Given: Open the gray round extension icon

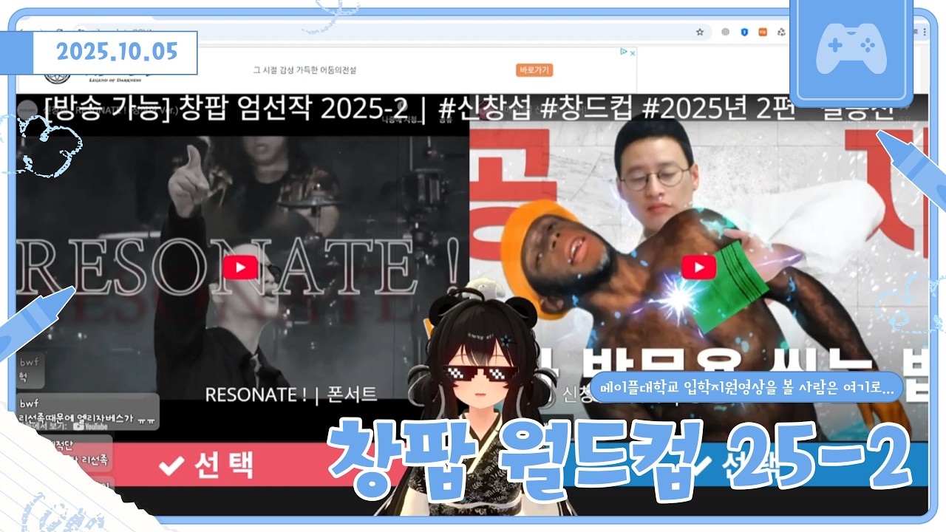Looking at the screenshot, I should [x=725, y=32].
